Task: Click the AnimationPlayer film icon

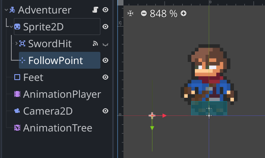Action: (17, 94)
